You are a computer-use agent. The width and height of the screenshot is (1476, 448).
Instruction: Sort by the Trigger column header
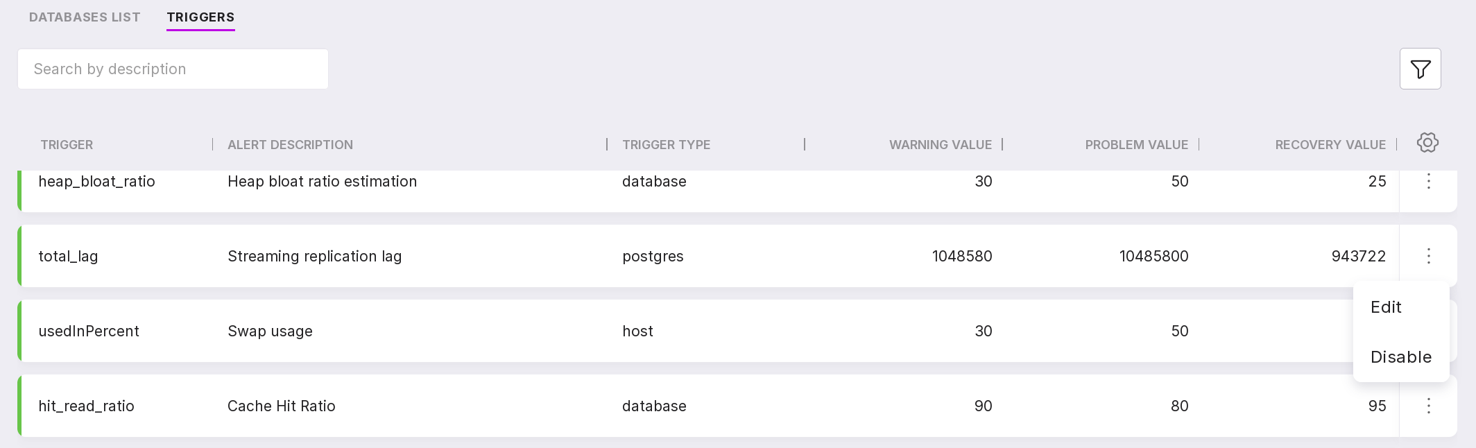point(67,145)
